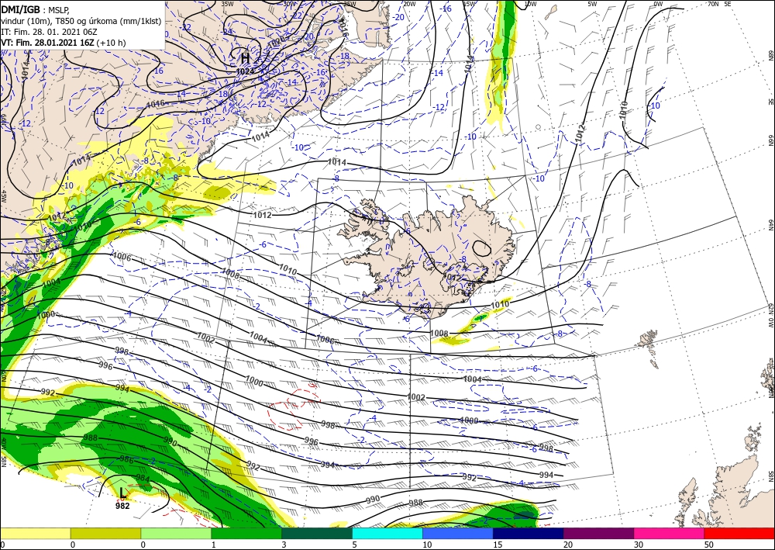Click the closed isobar circle over eastern Iceland
775x550 pixels.
481,247
